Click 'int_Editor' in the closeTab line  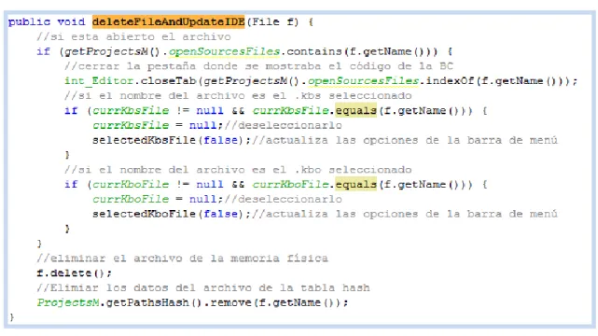(99, 81)
